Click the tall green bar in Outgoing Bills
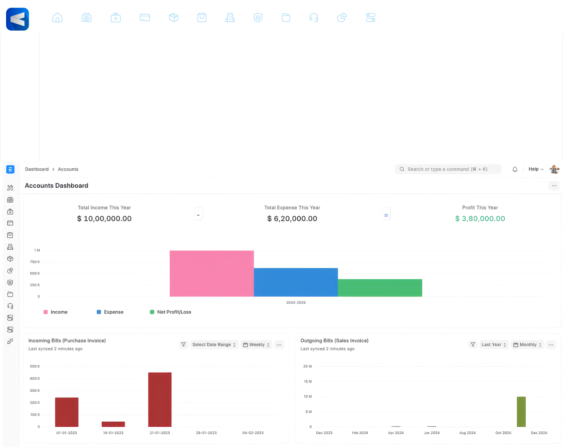Viewport: 563px width, 448px height. pyautogui.click(x=521, y=412)
